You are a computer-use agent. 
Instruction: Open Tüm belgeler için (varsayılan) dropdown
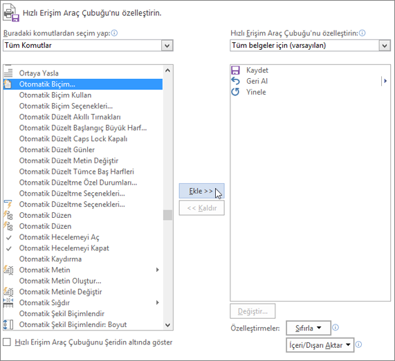click(385, 46)
